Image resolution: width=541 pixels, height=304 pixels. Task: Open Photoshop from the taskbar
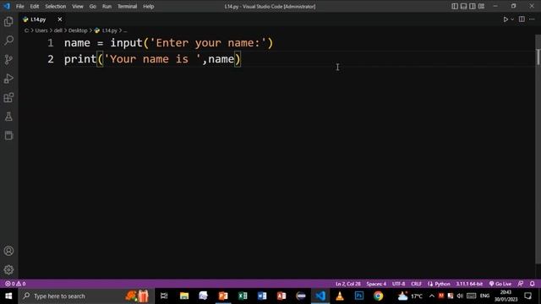click(x=359, y=296)
